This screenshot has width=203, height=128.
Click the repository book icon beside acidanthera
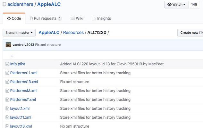point(4,4)
